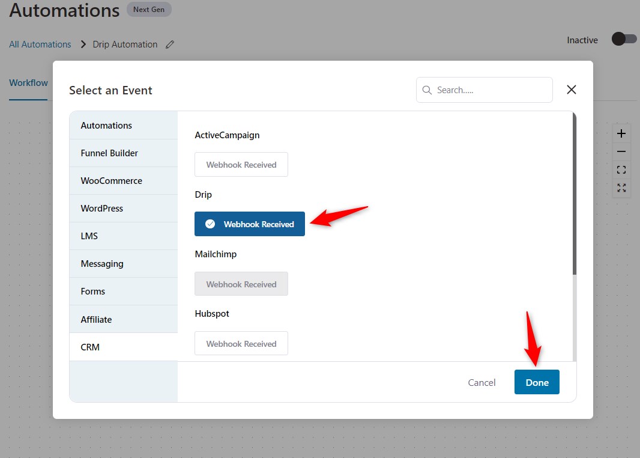This screenshot has width=640, height=458.
Task: Select Drip Webhook Received event
Action: (249, 224)
